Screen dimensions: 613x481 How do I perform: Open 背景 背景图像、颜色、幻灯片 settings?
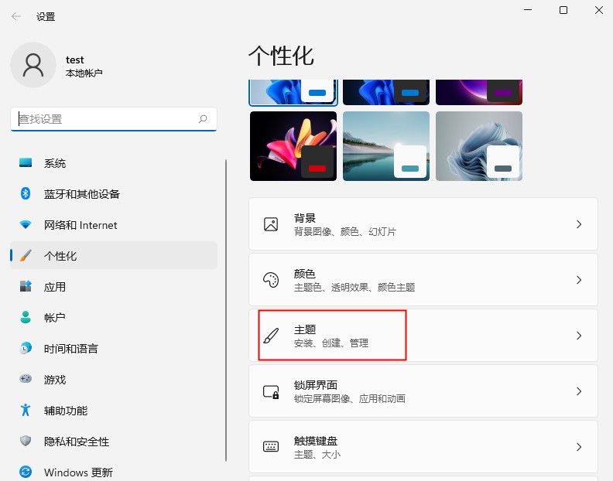click(423, 224)
